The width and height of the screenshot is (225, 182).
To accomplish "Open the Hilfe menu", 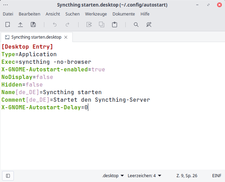I will click(145, 14).
